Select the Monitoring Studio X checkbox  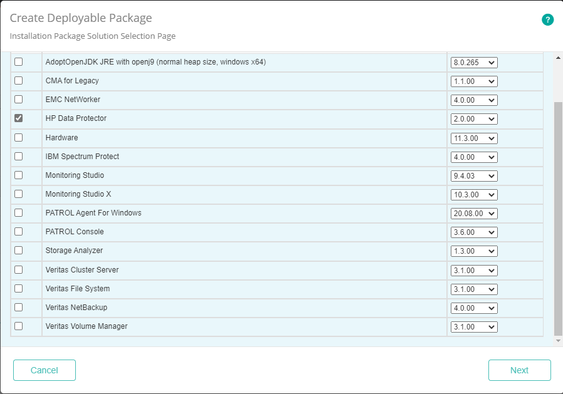tap(19, 194)
